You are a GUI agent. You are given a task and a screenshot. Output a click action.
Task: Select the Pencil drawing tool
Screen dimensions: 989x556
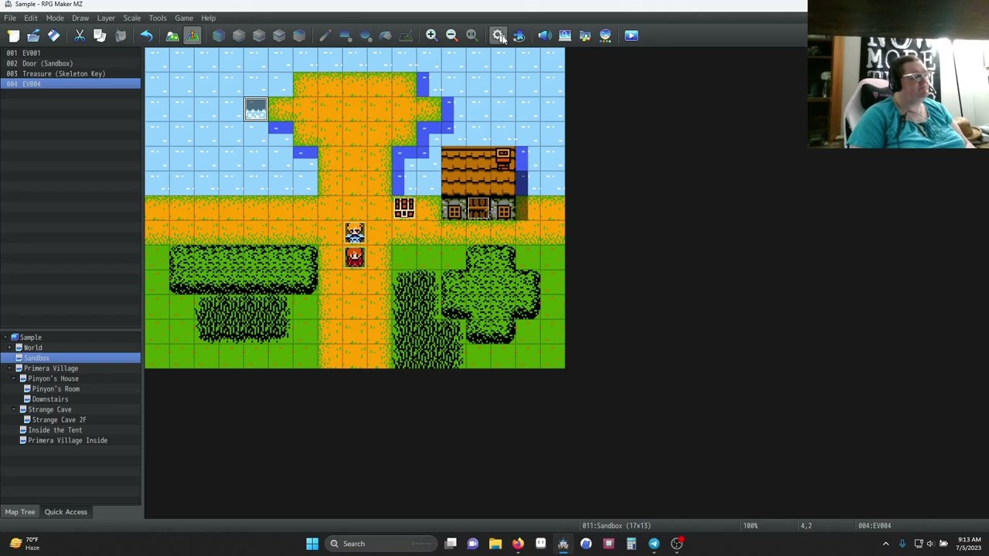[x=325, y=36]
